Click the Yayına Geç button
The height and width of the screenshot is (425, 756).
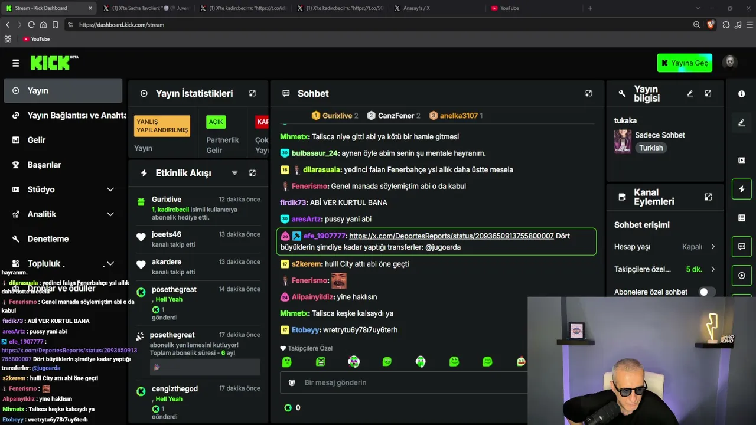[685, 63]
